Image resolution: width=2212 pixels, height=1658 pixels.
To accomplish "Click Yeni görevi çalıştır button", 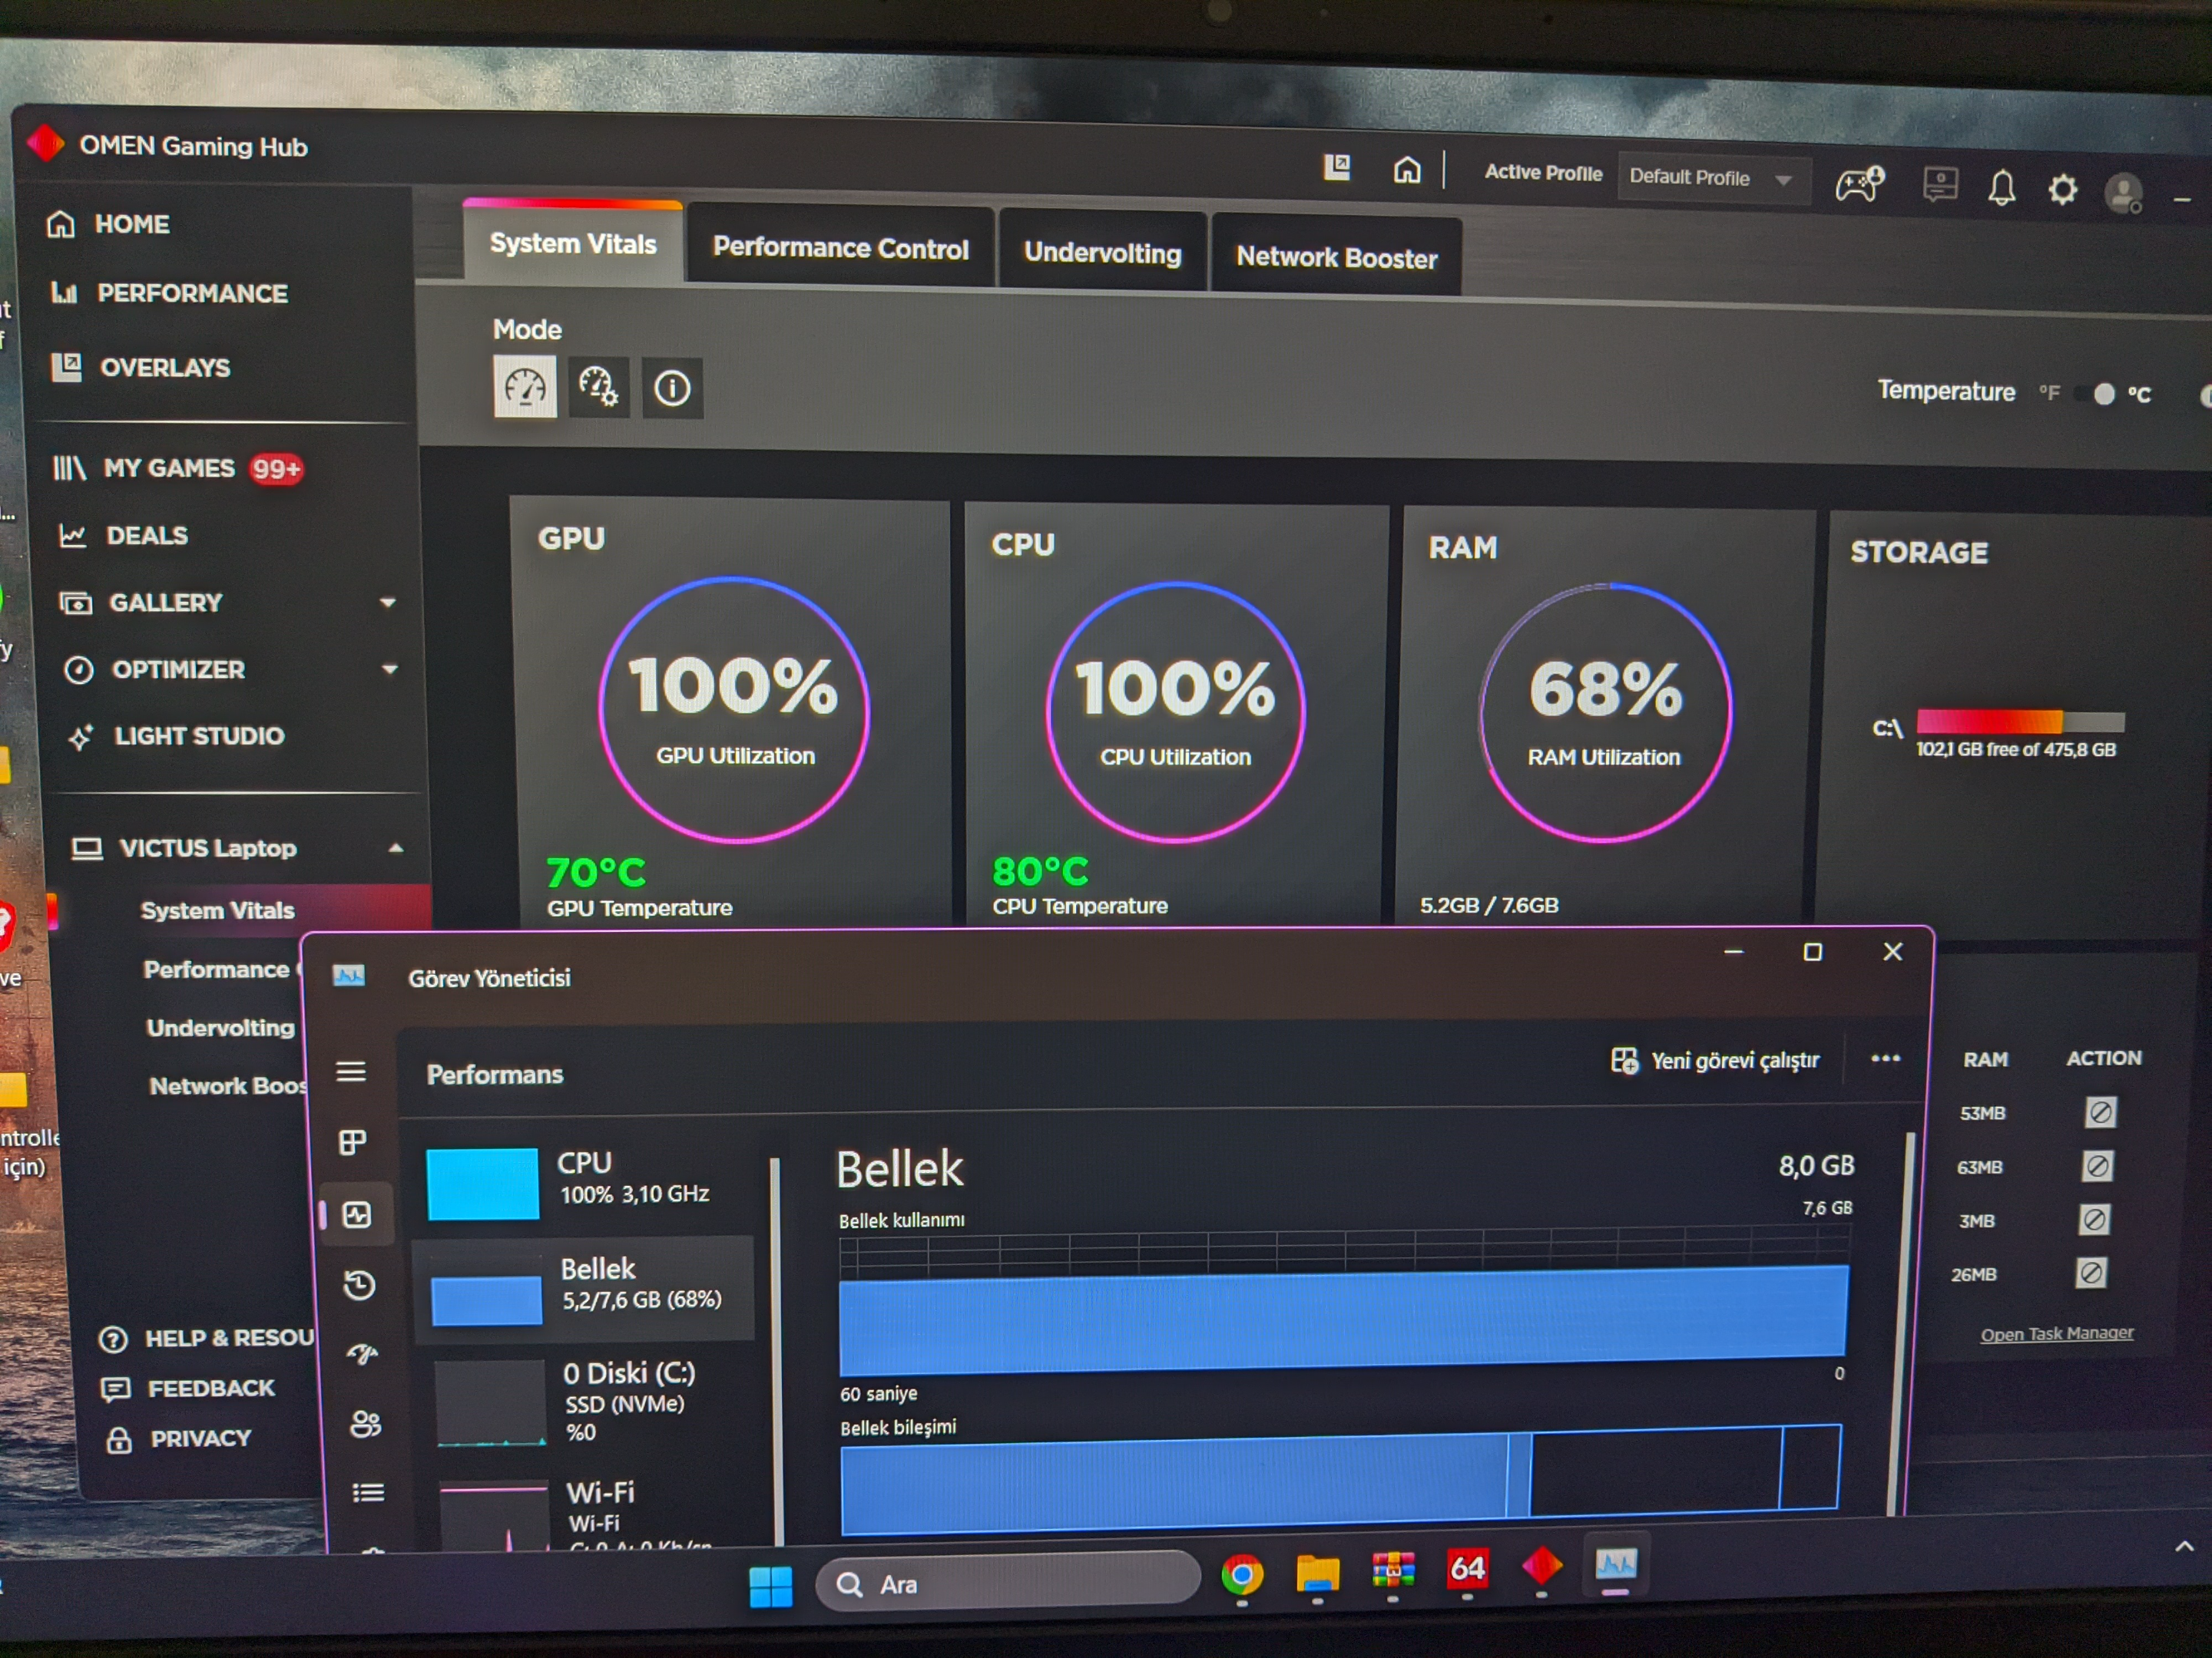I will 1716,1060.
